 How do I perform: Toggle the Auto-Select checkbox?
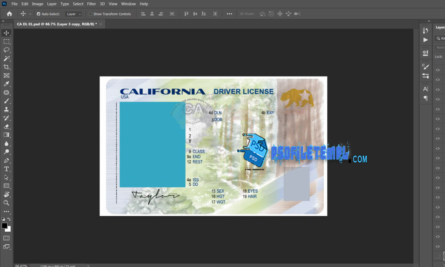(x=39, y=14)
